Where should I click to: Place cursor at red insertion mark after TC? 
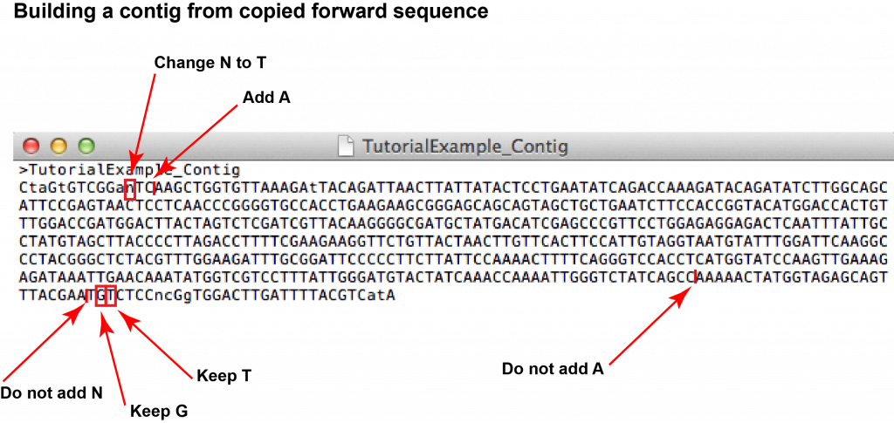tap(154, 188)
